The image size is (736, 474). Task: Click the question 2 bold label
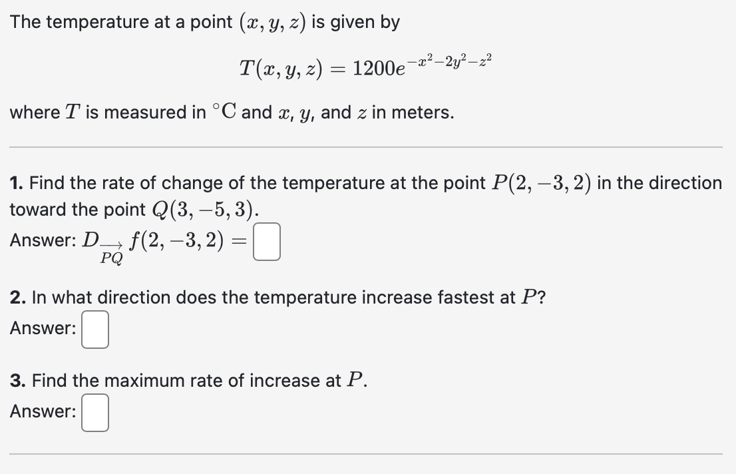pos(15,298)
